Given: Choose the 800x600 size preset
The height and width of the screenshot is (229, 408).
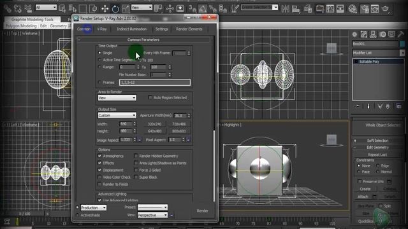Looking at the screenshot, I should 179,131.
